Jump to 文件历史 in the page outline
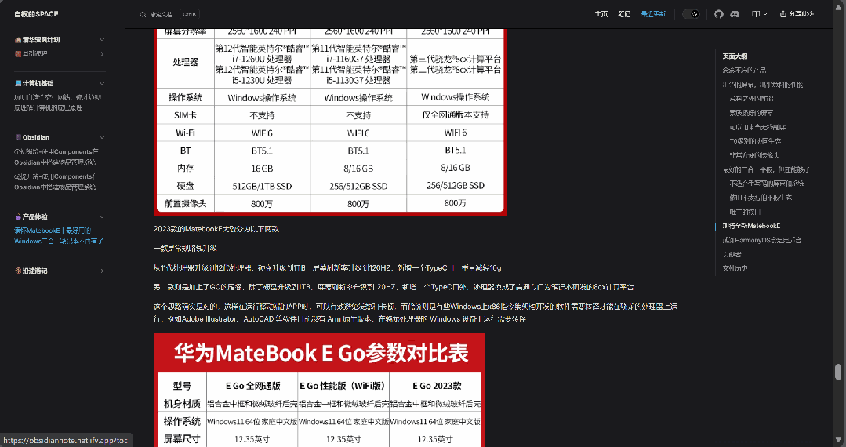 point(735,268)
